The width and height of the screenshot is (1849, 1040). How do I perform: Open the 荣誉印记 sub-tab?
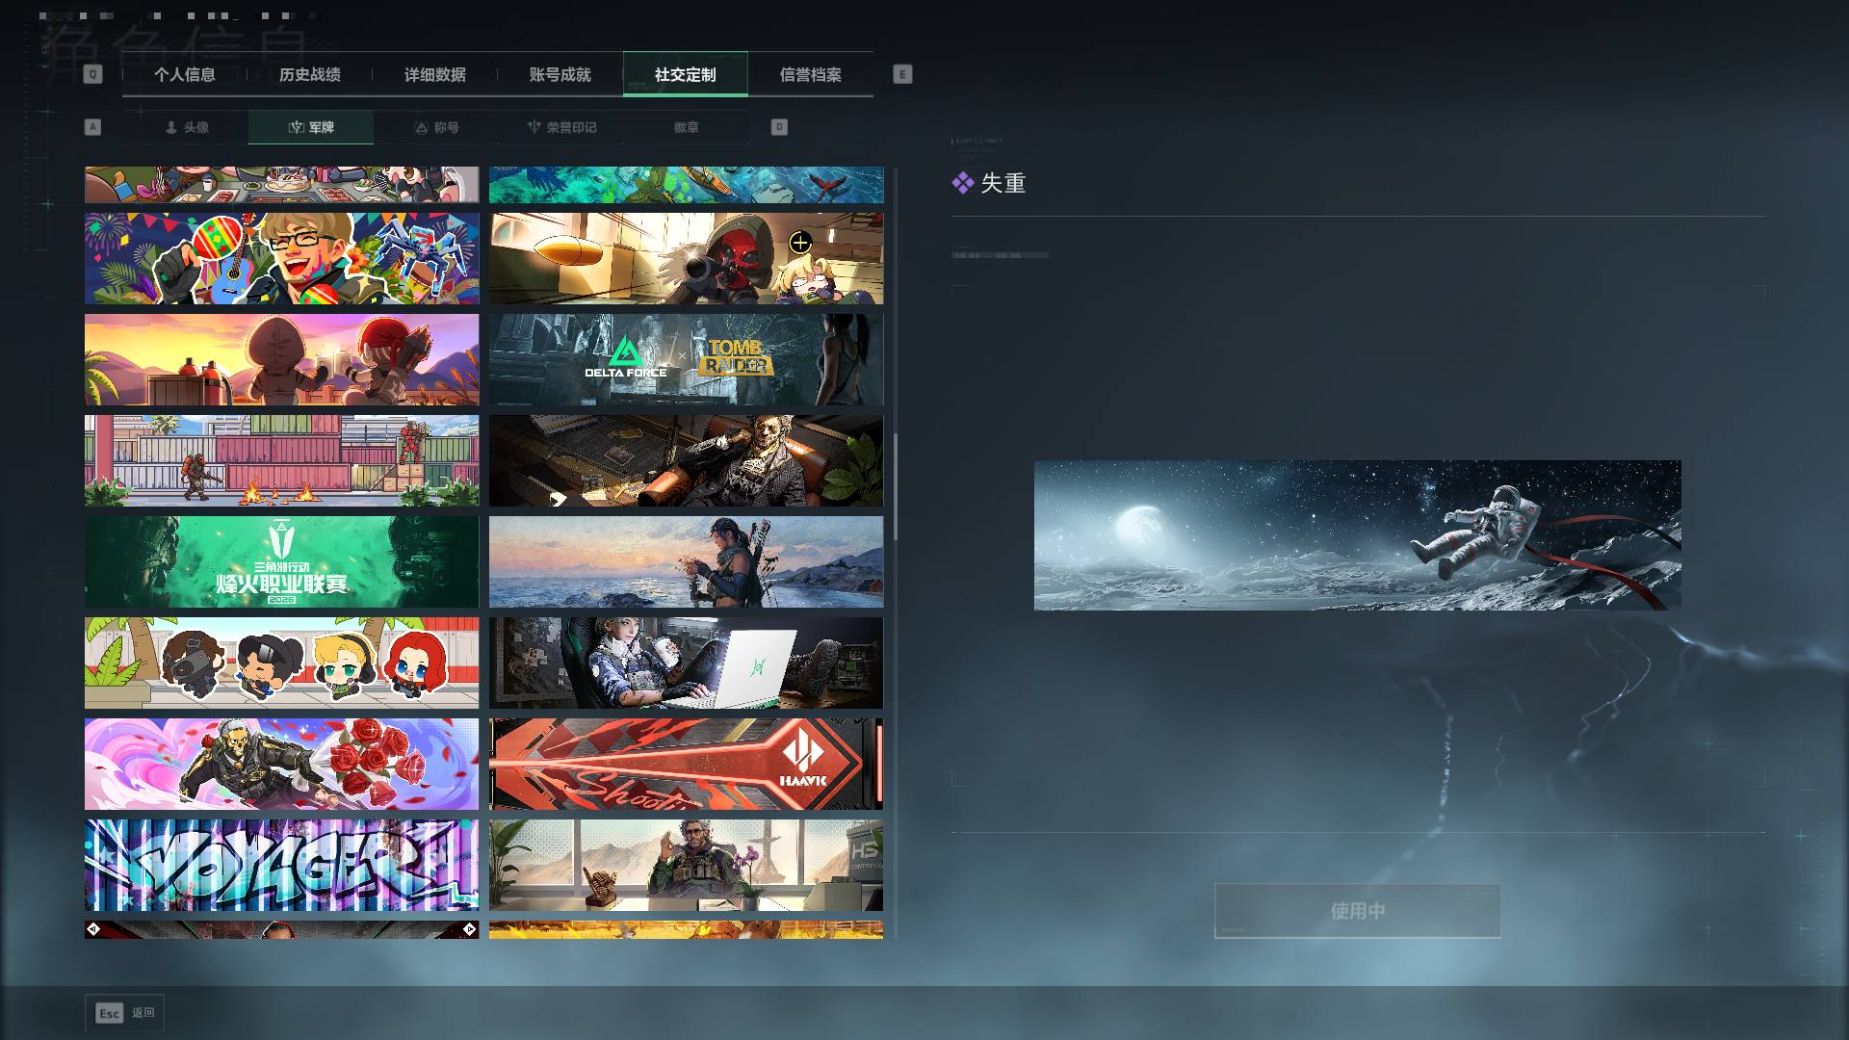(561, 127)
